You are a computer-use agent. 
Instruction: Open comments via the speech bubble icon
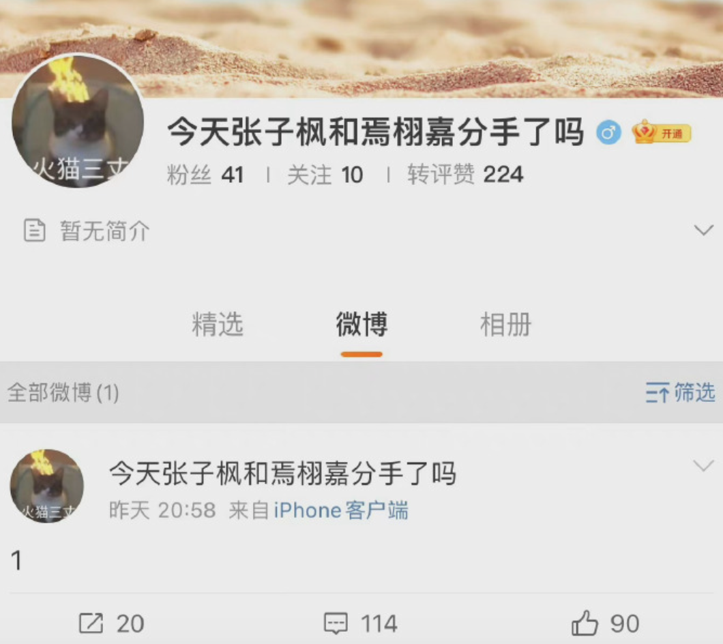336,624
